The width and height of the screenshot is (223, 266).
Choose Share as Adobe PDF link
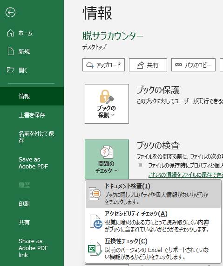coord(32,248)
